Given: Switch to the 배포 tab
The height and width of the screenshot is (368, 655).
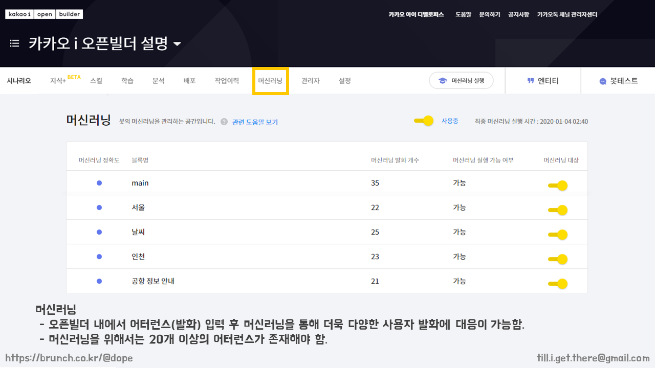Looking at the screenshot, I should 190,81.
